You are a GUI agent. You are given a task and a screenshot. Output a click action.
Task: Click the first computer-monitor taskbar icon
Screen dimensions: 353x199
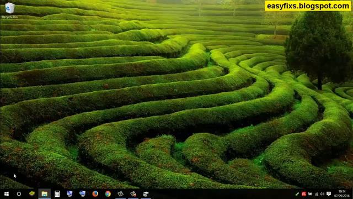click(x=69, y=194)
